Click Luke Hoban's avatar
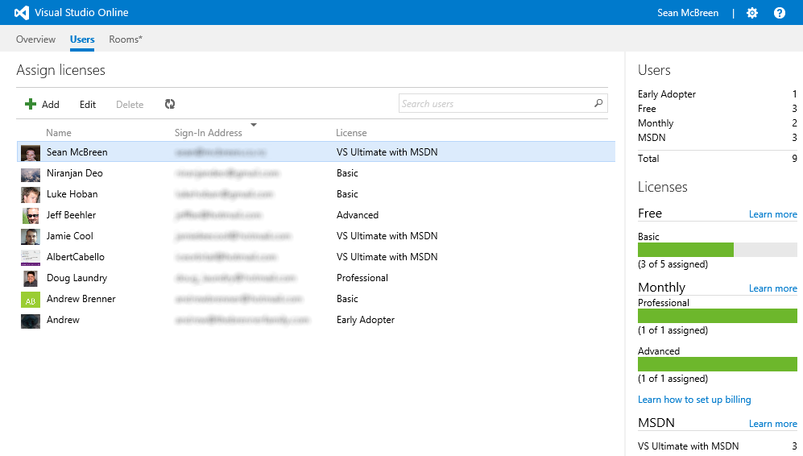803x456 pixels. point(31,195)
